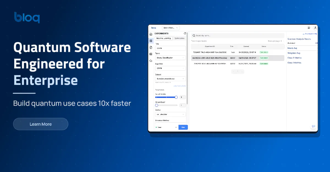Go to next page in table pagination

click(x=242, y=72)
